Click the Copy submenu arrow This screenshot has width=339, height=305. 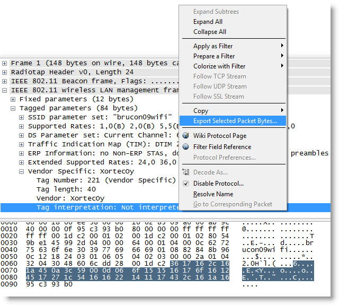[x=282, y=110]
